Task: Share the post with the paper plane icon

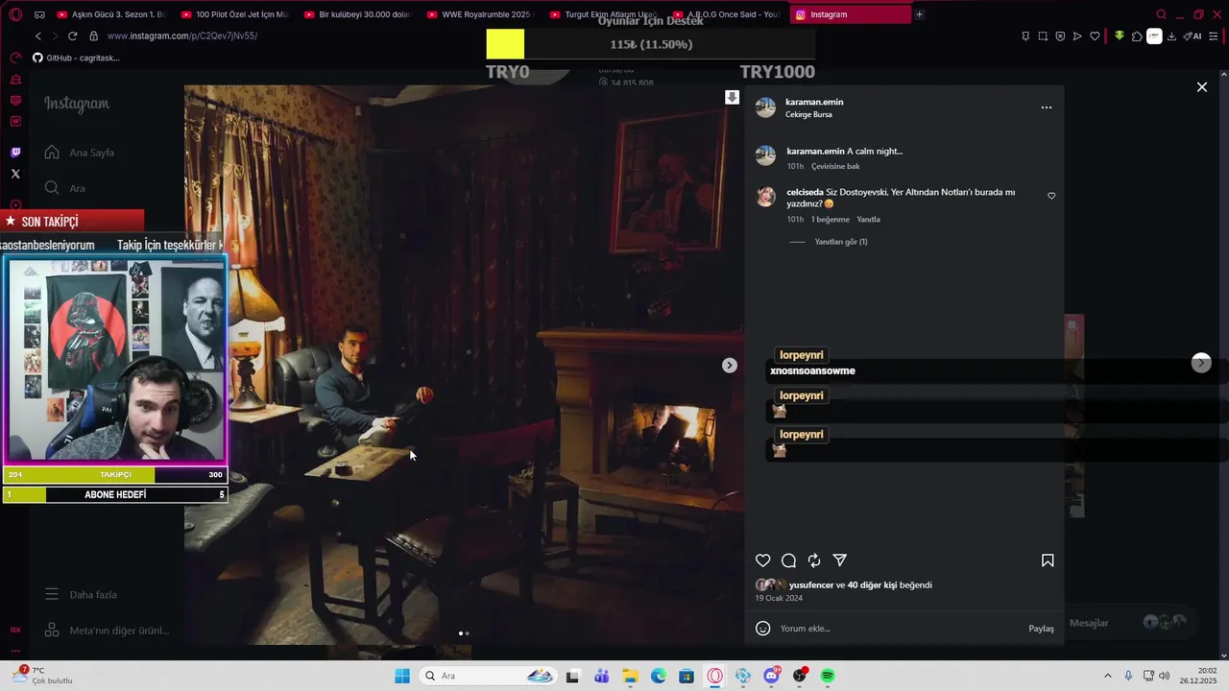Action: coord(840,560)
